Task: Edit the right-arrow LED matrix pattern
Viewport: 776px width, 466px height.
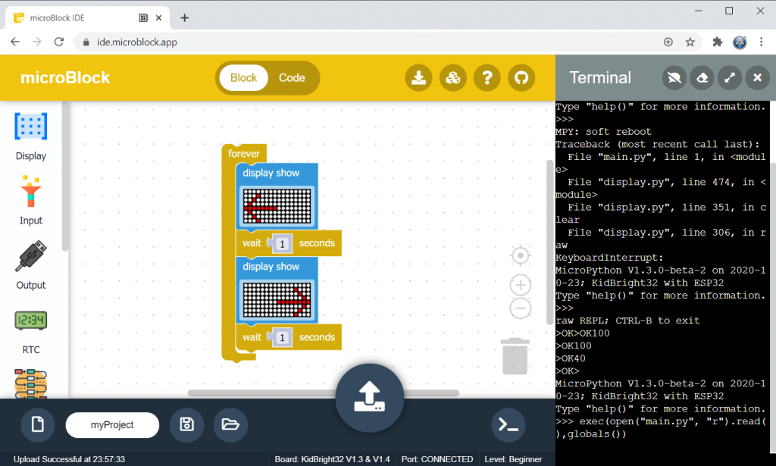Action: click(277, 300)
